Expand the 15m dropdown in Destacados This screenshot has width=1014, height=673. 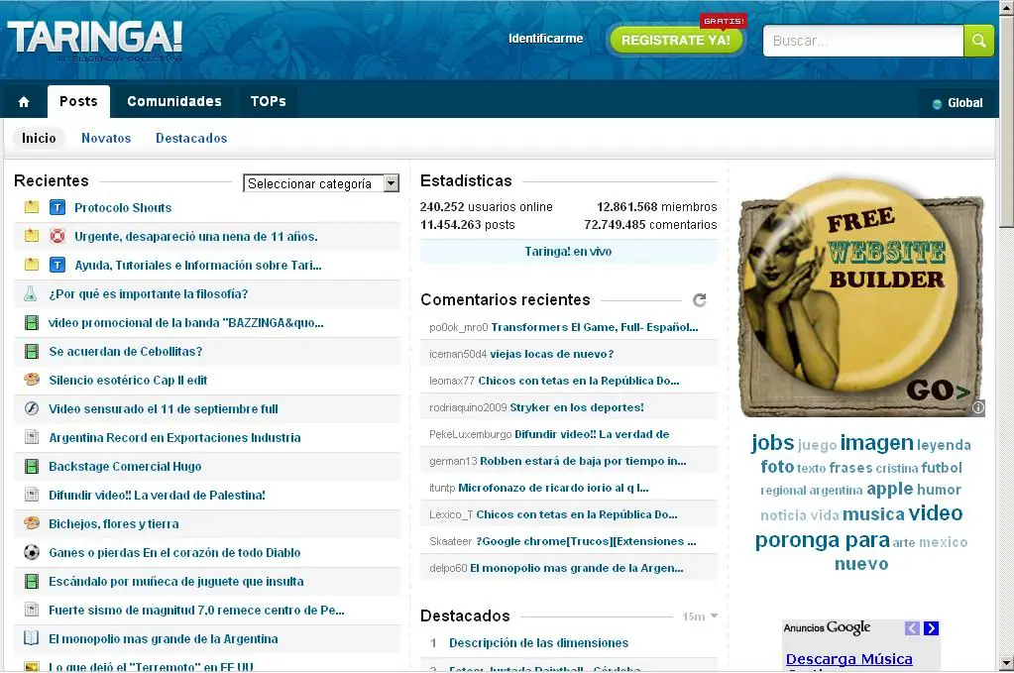point(700,616)
